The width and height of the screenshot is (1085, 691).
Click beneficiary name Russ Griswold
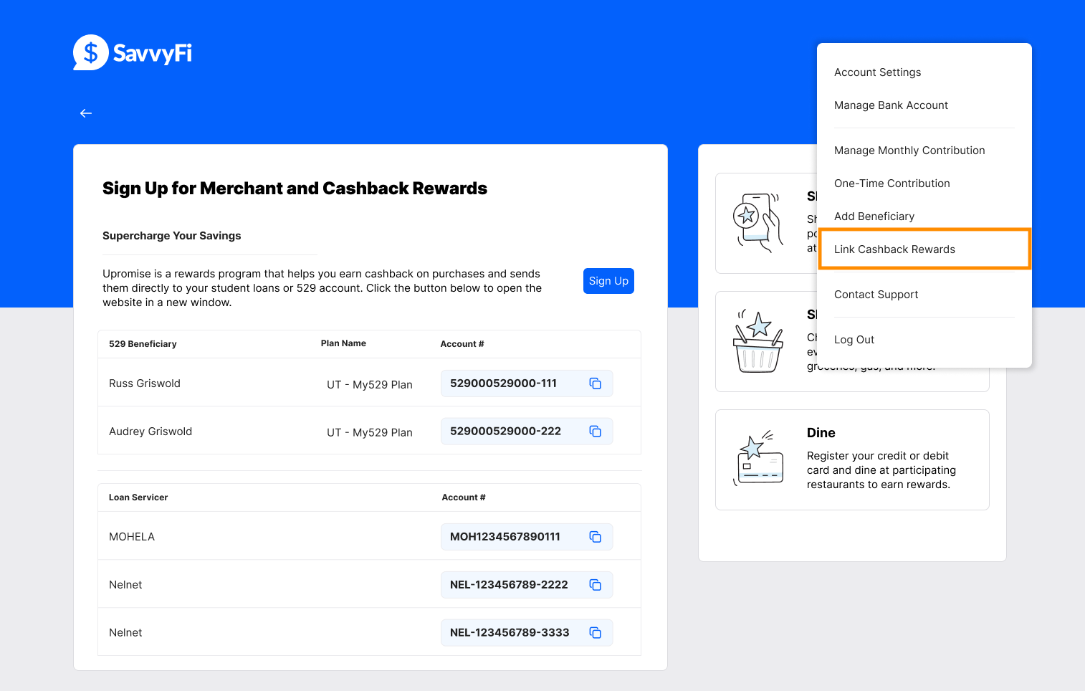(x=145, y=383)
